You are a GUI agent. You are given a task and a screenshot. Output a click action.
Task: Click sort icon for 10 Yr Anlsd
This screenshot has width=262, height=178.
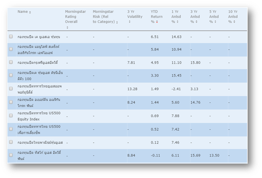pos(234,22)
